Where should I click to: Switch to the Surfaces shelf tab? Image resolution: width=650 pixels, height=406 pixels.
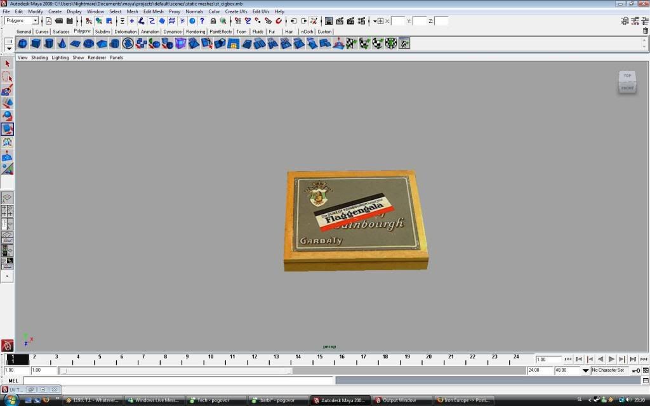61,32
